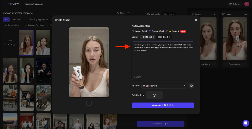
Task: Close the Create Avatar dialog
Action: (196, 20)
